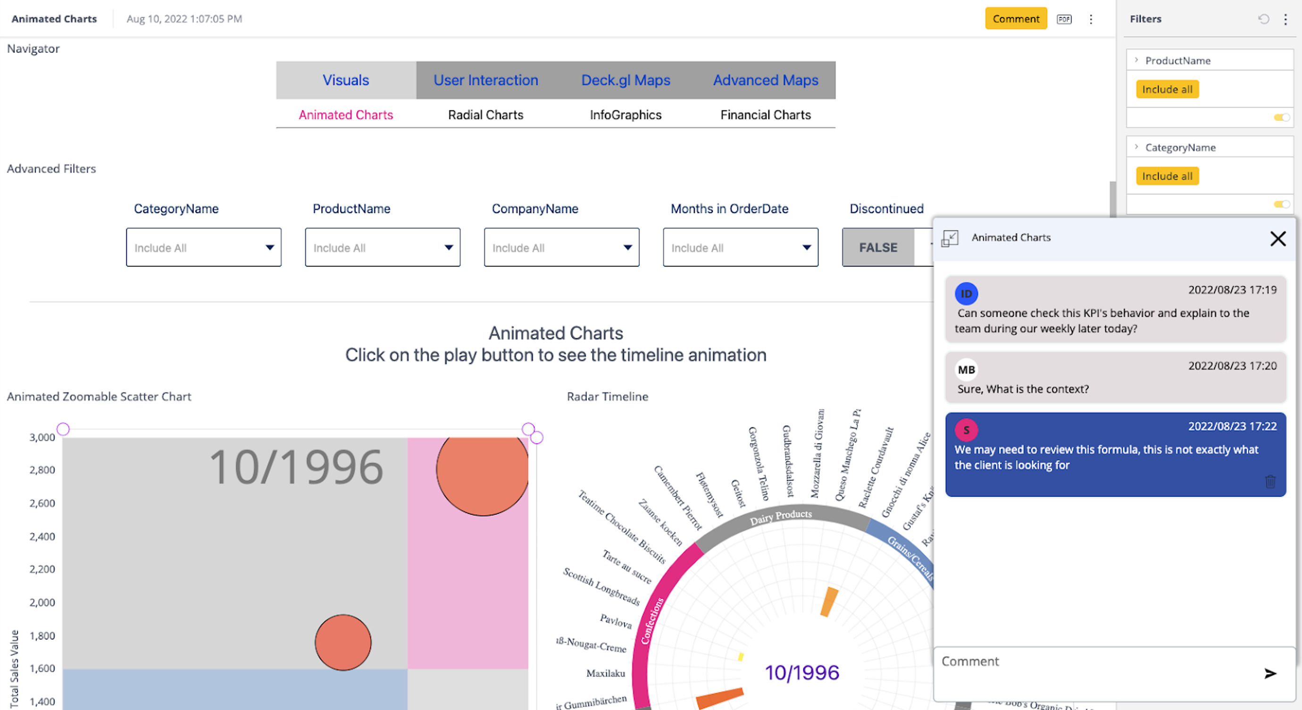Select the 'Can someone check this KPI' comment
This screenshot has width=1302, height=710.
[x=1116, y=309]
